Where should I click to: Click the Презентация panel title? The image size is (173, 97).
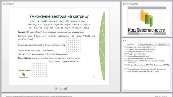tap(8, 4)
